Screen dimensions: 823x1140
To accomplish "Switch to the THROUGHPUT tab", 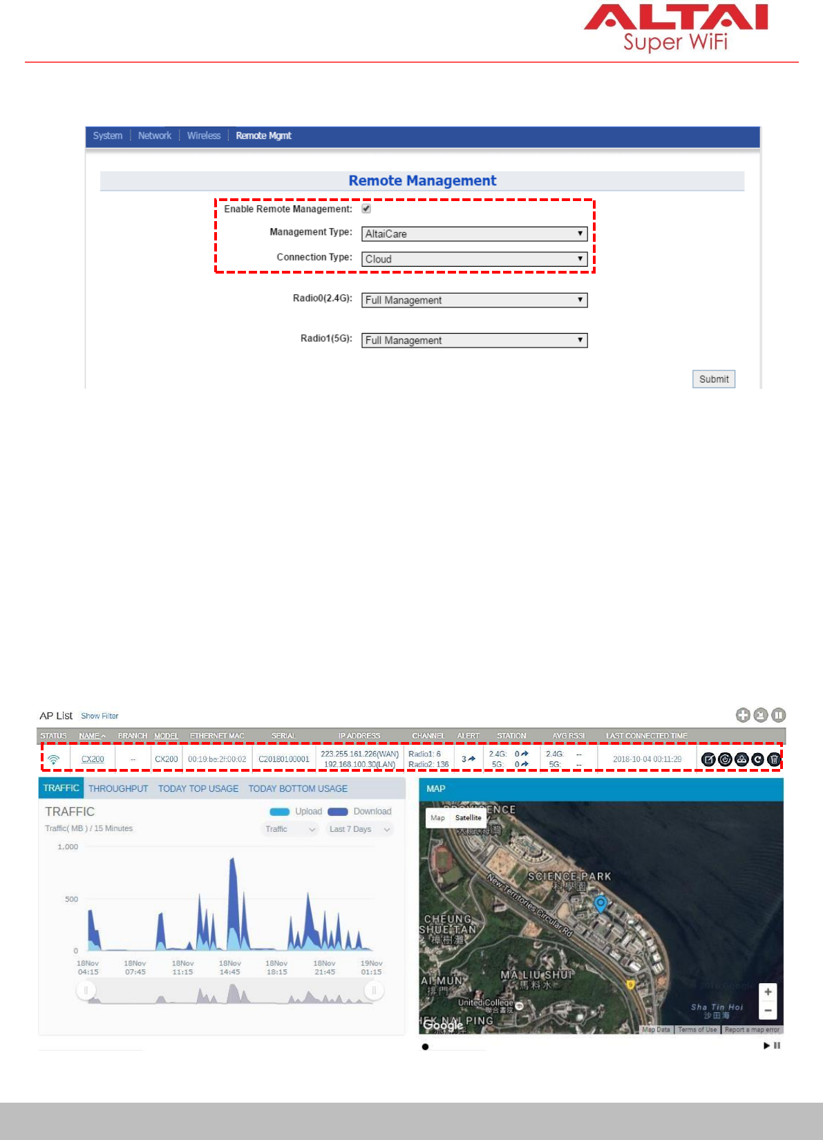I will click(x=118, y=788).
